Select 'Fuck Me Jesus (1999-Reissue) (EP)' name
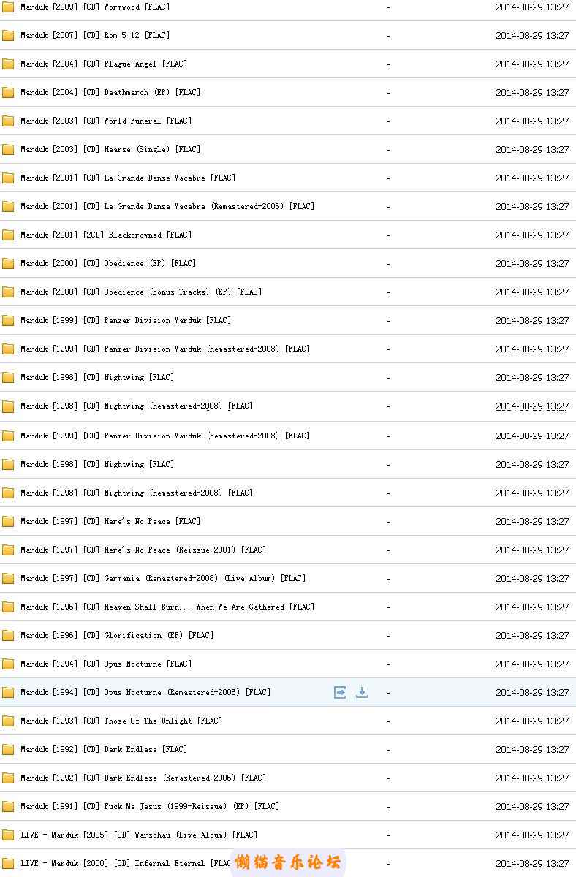This screenshot has width=576, height=877. [176, 806]
